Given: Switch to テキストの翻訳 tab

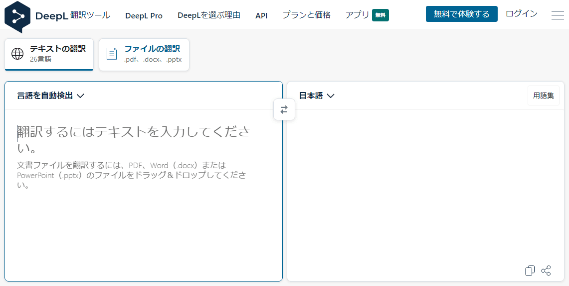Looking at the screenshot, I should (x=49, y=54).
